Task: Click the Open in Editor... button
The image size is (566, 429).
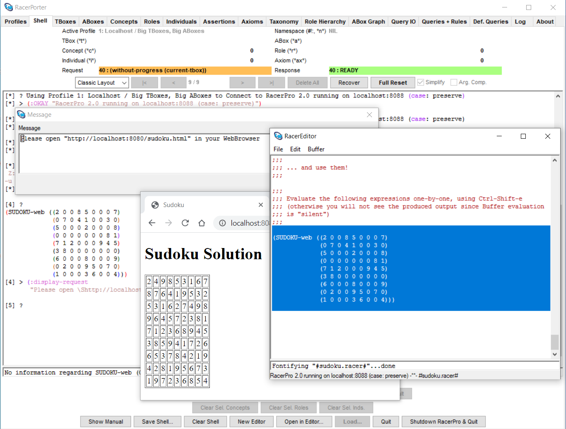Action: 304,422
